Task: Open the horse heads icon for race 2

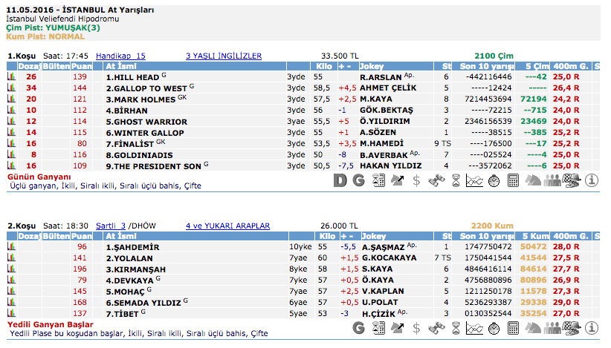Action: [x=533, y=329]
